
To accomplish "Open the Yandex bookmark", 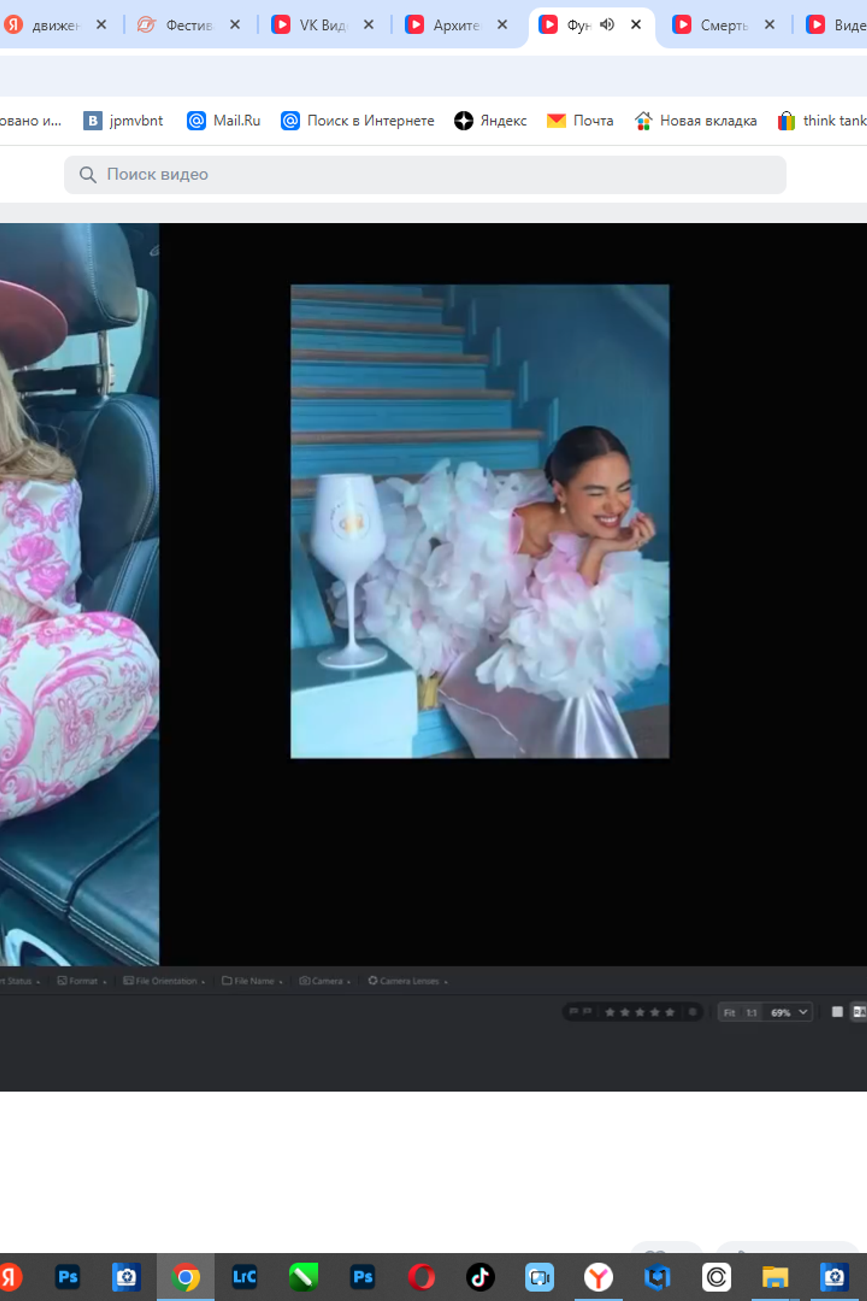I will click(490, 121).
